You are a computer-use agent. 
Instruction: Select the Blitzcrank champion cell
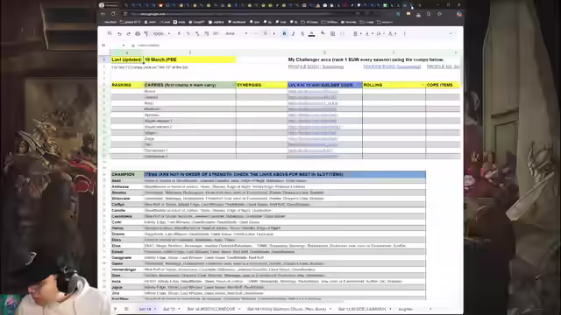(127, 199)
